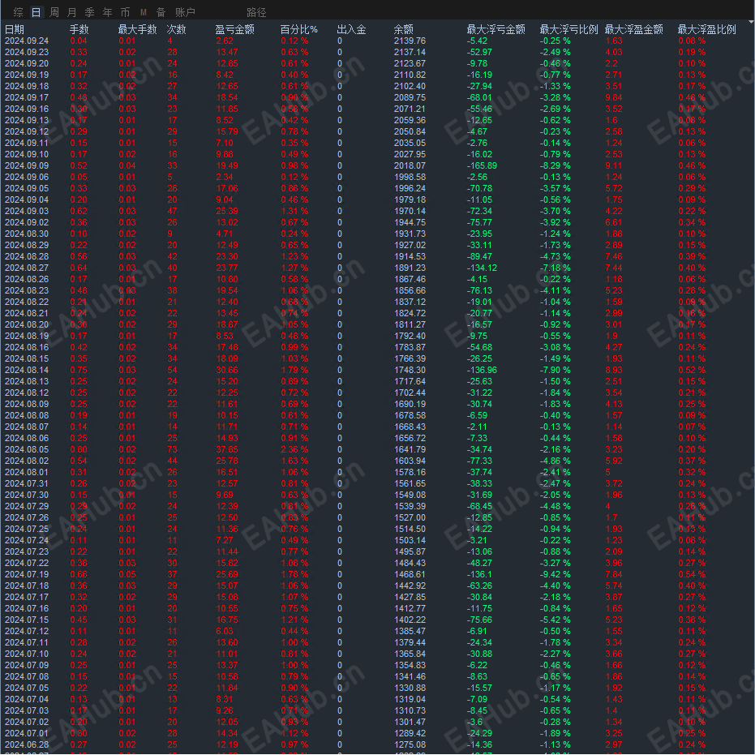Select the 2024.09.24 date row

(27, 41)
